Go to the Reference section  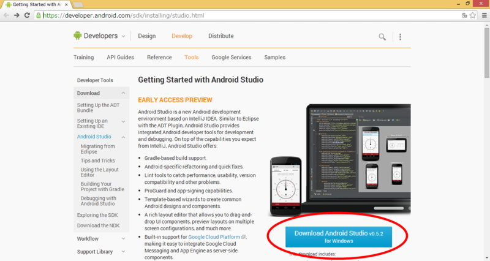coord(159,57)
